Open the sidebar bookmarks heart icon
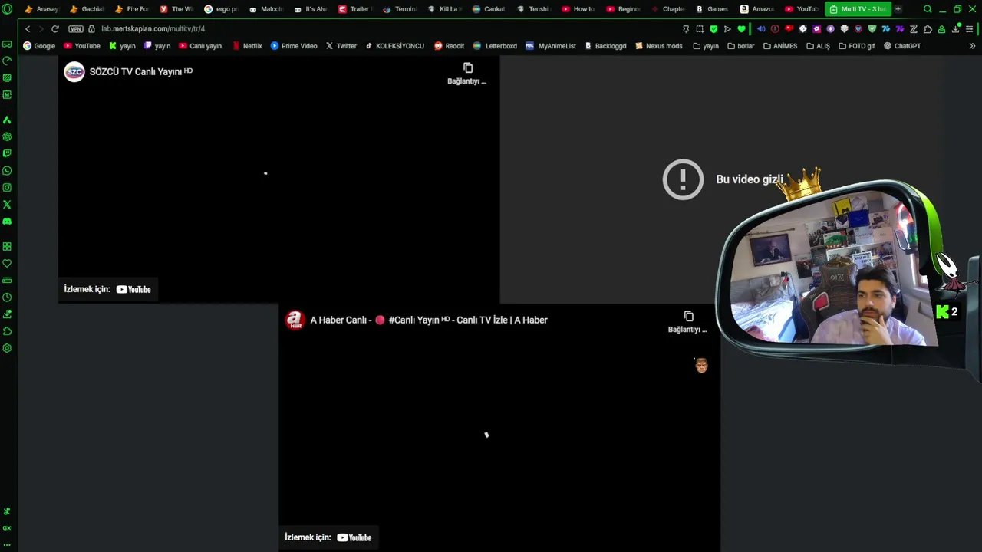982x552 pixels. pos(7,263)
